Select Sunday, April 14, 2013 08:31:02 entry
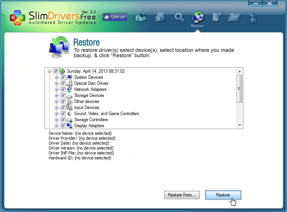Screen dimensions: 287x212 pyautogui.click(x=96, y=71)
